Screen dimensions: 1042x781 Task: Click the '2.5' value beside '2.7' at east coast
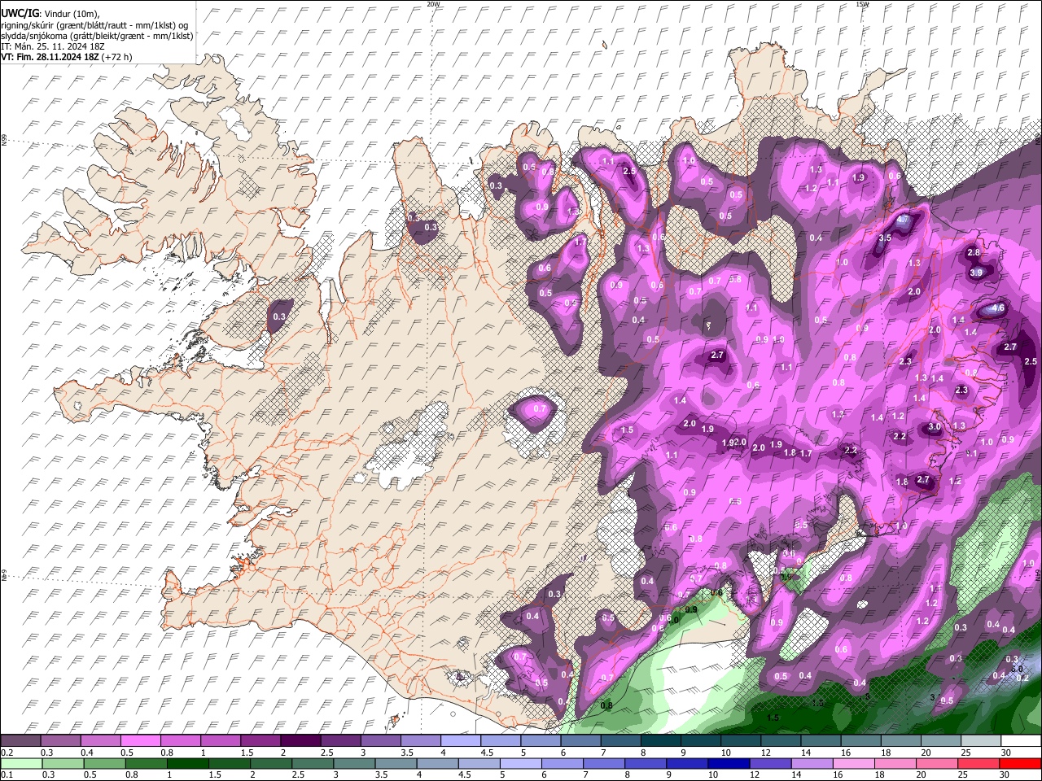1030,361
